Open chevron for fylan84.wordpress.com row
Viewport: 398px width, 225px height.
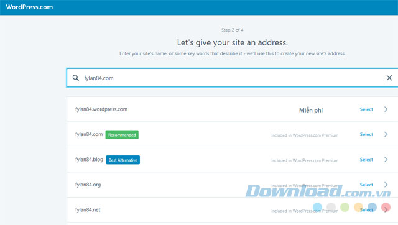(x=386, y=109)
